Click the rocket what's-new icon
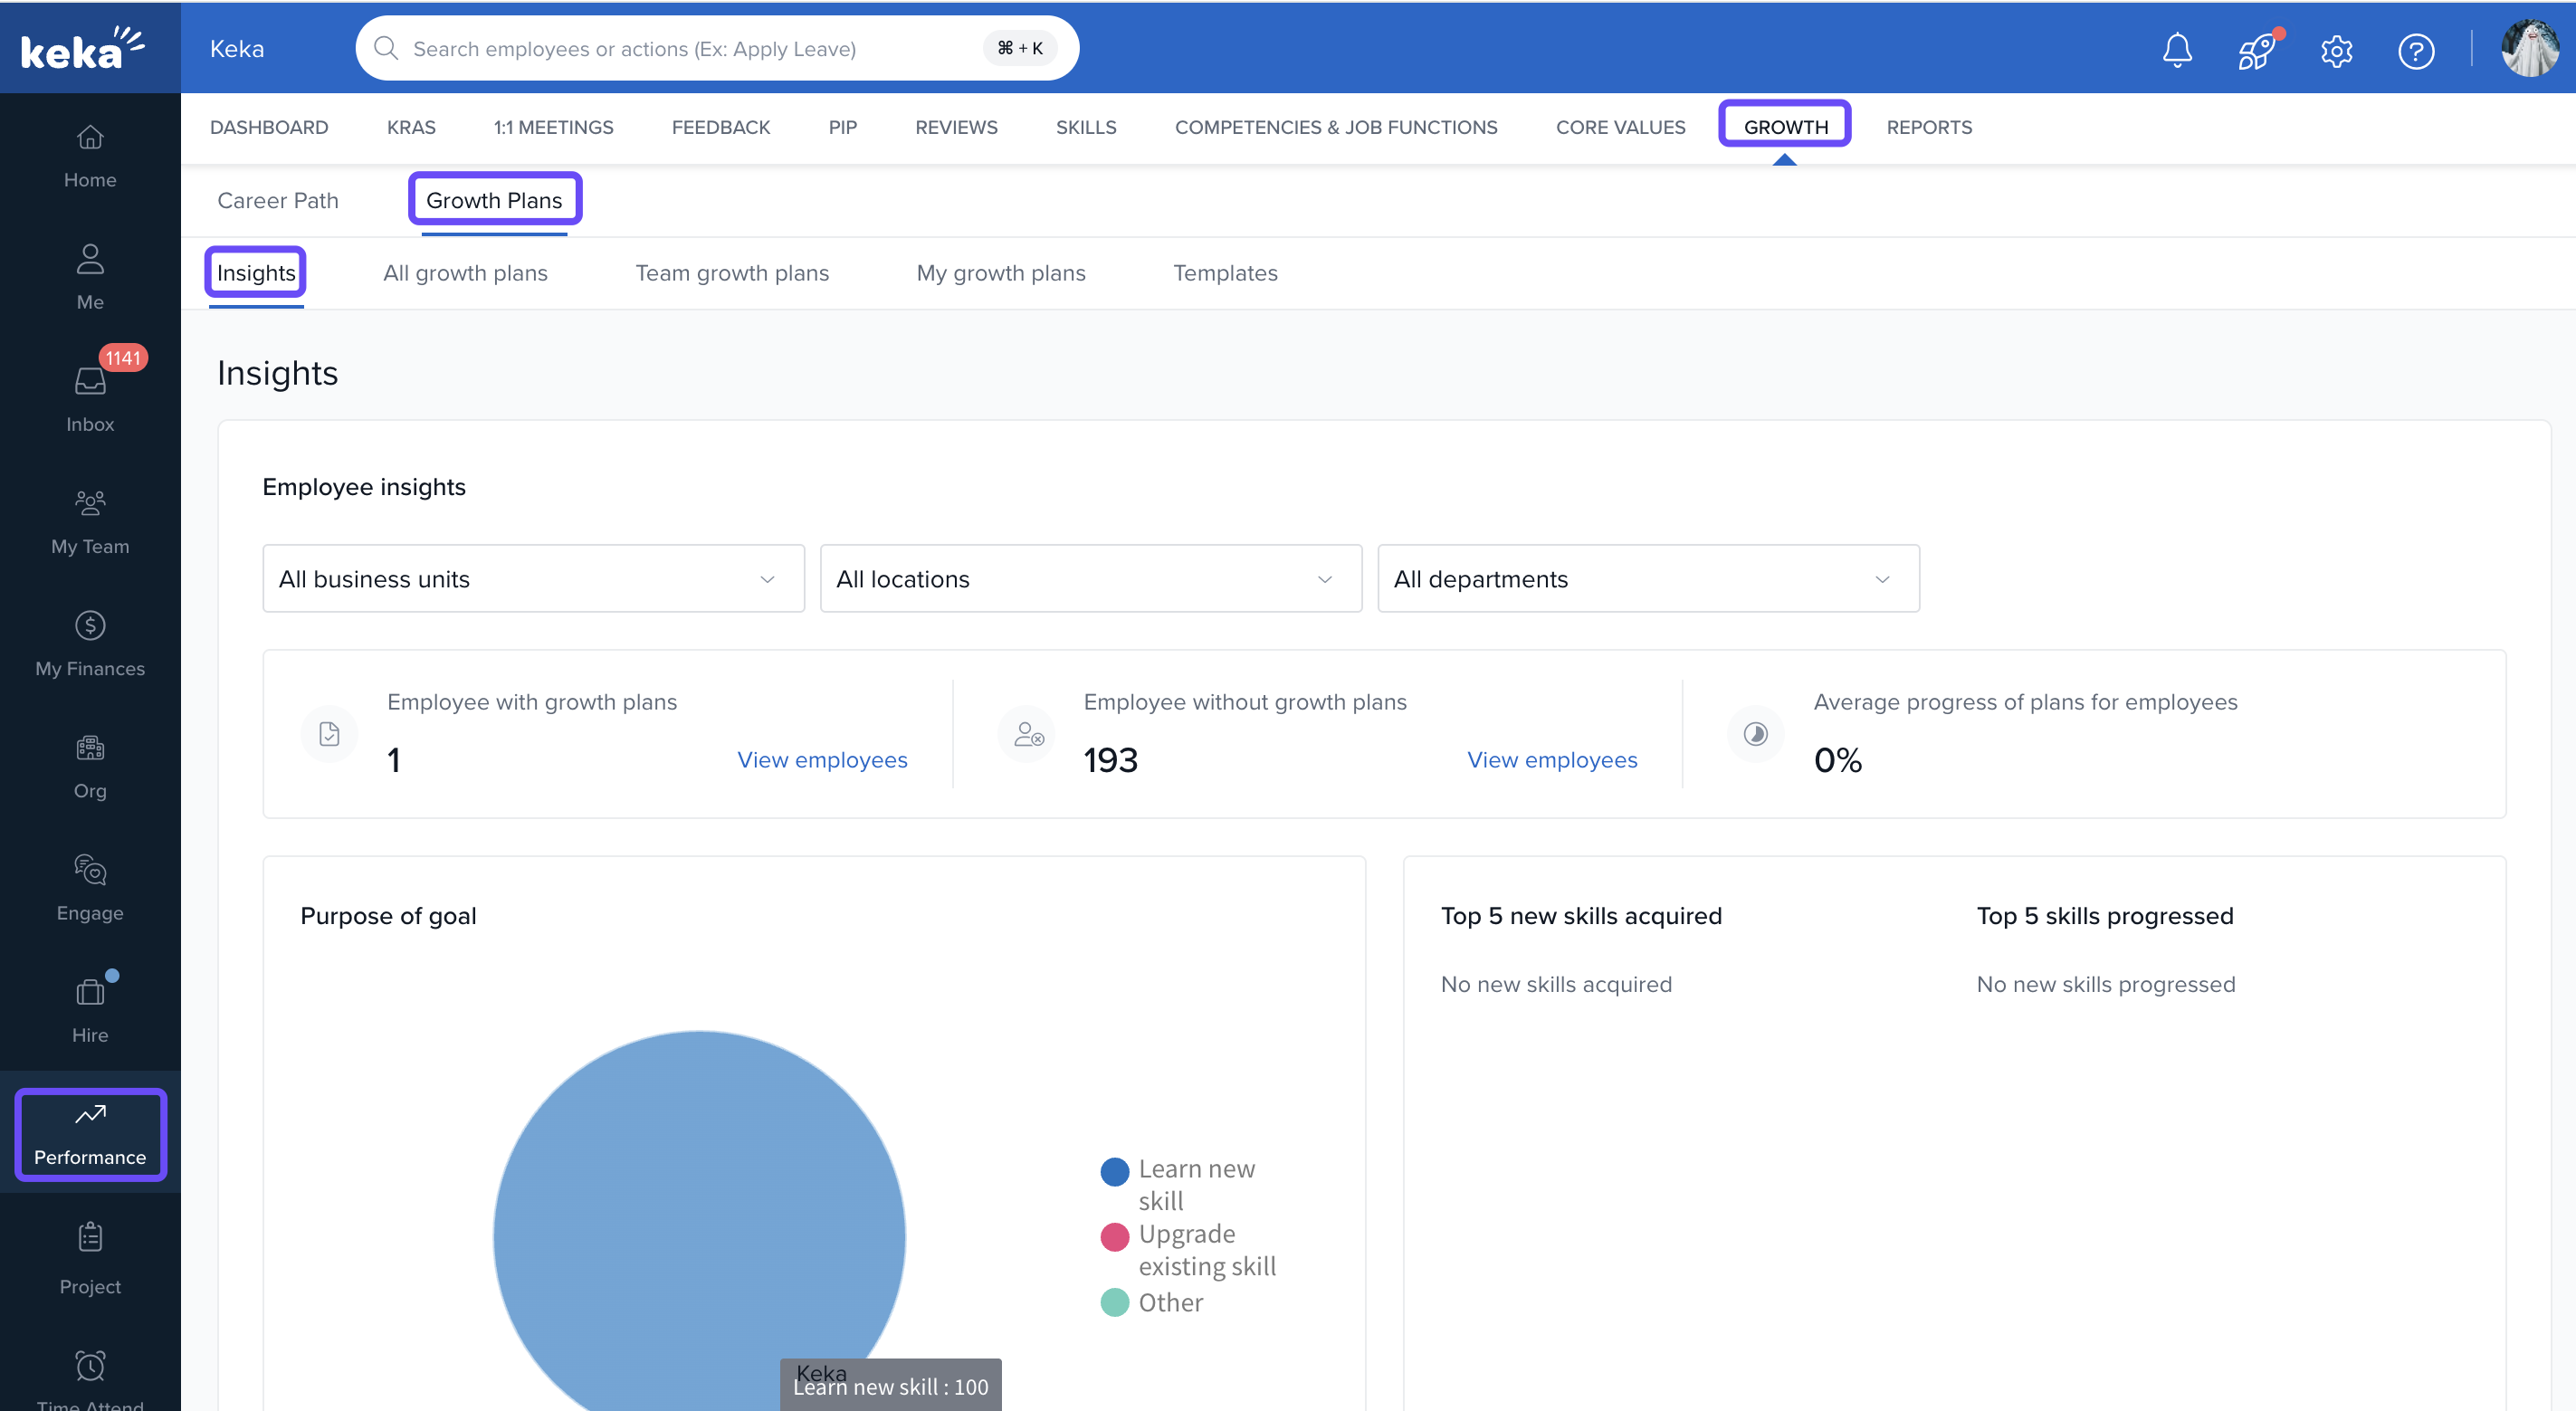 [x=2256, y=50]
